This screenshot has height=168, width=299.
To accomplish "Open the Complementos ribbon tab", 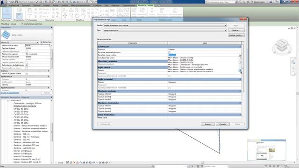I will 129,5.
